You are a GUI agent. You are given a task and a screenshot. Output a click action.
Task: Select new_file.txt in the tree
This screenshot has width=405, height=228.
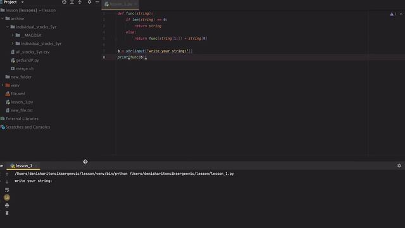20,110
